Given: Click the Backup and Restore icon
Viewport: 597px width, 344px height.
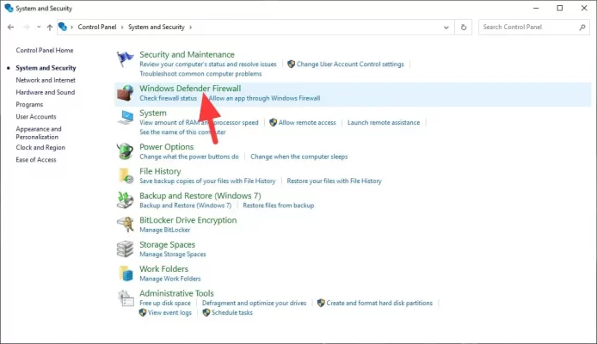Looking at the screenshot, I should (125, 200).
